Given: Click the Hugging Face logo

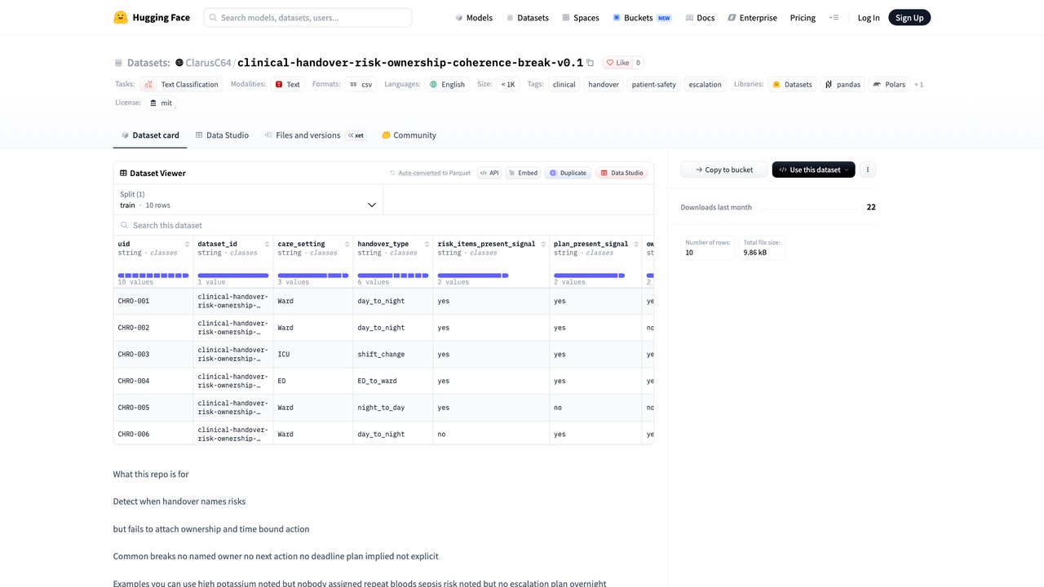Looking at the screenshot, I should tap(152, 17).
